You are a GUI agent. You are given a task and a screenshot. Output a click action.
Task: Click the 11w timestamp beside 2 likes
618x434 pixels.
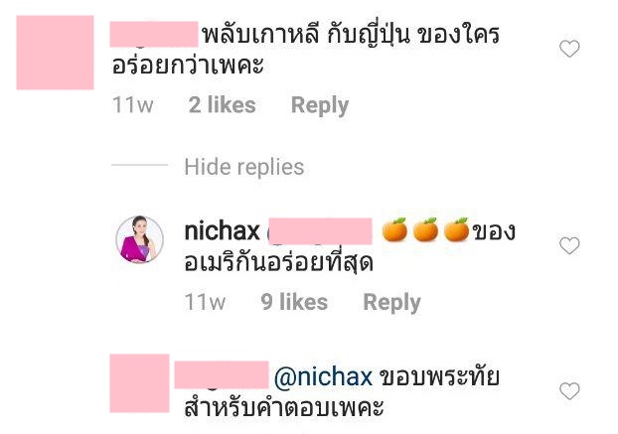[x=132, y=105]
